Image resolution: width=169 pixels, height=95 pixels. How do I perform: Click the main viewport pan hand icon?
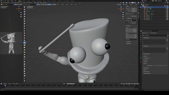click(123, 15)
